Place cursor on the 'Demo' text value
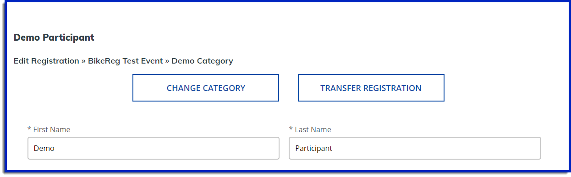The width and height of the screenshot is (571, 177). coord(44,148)
